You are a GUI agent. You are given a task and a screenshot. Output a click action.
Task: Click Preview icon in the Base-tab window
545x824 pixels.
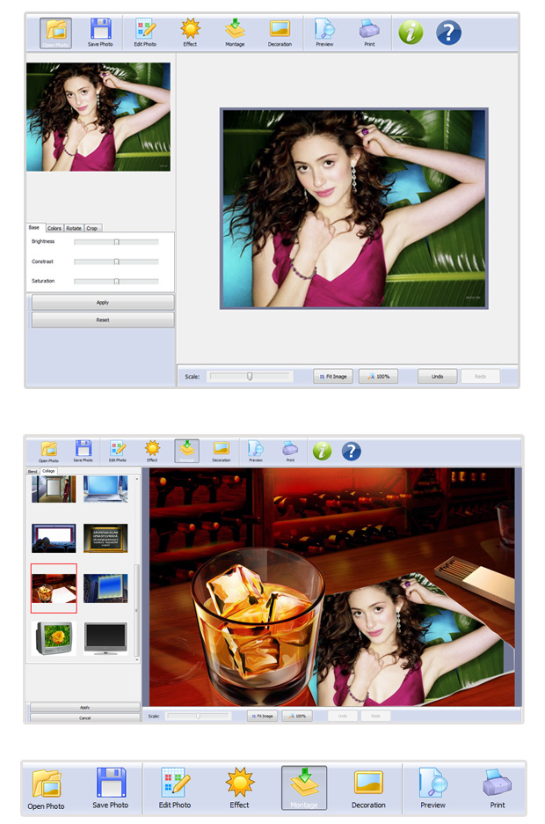324,33
